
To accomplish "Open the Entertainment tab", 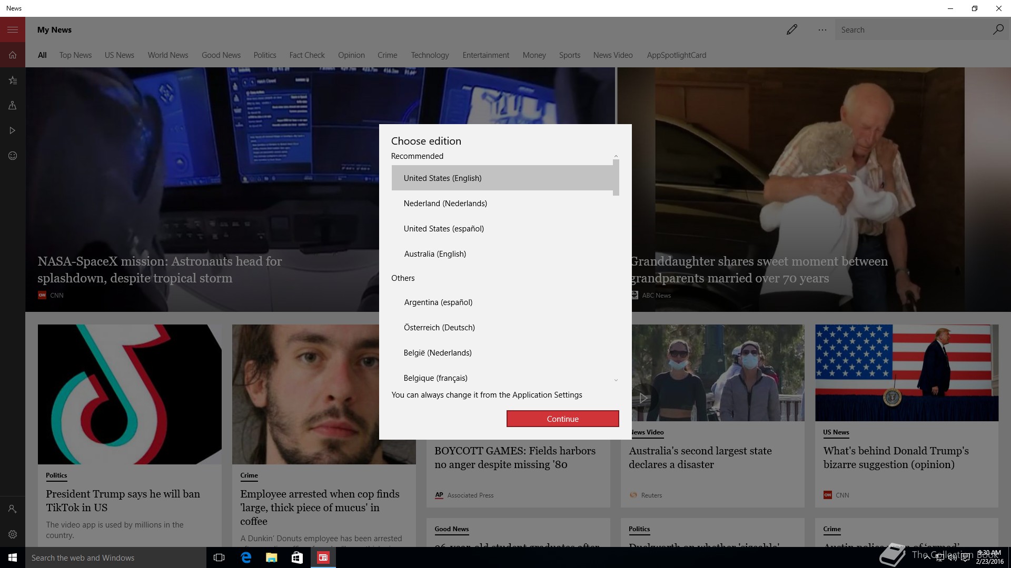I will [486, 55].
